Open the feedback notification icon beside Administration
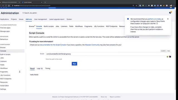 (x=170, y=12)
